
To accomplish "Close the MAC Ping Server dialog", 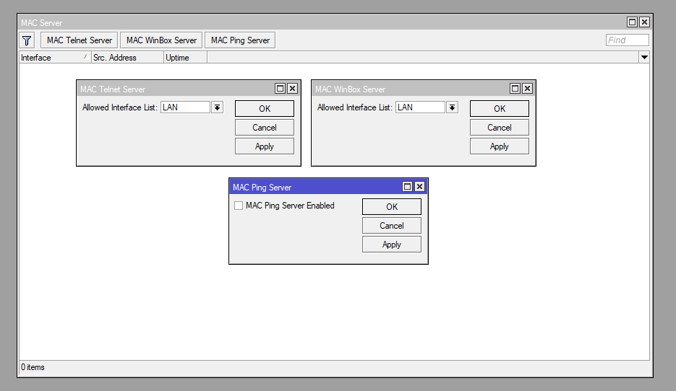I will [x=419, y=186].
